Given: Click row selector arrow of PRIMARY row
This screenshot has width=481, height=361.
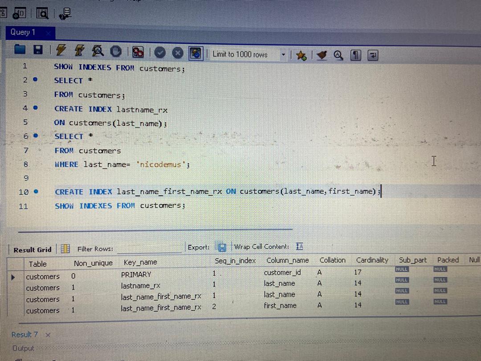Looking at the screenshot, I should (x=13, y=277).
